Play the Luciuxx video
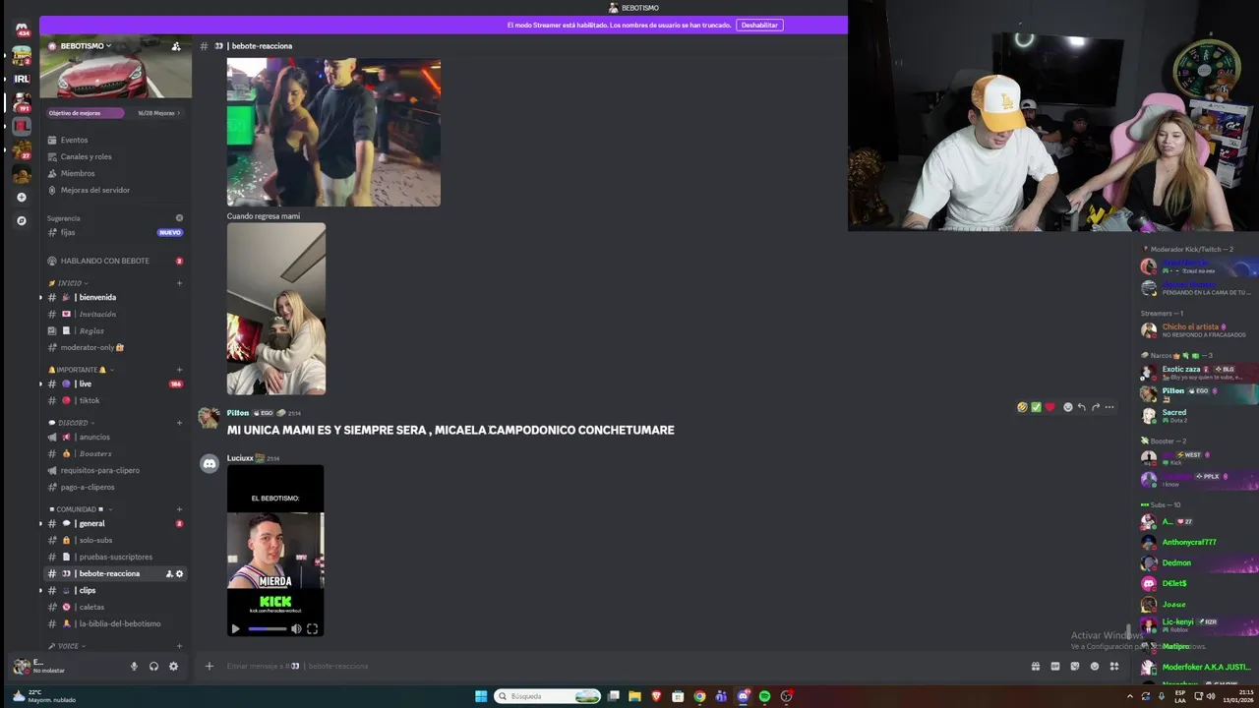This screenshot has width=1259, height=708. [235, 628]
